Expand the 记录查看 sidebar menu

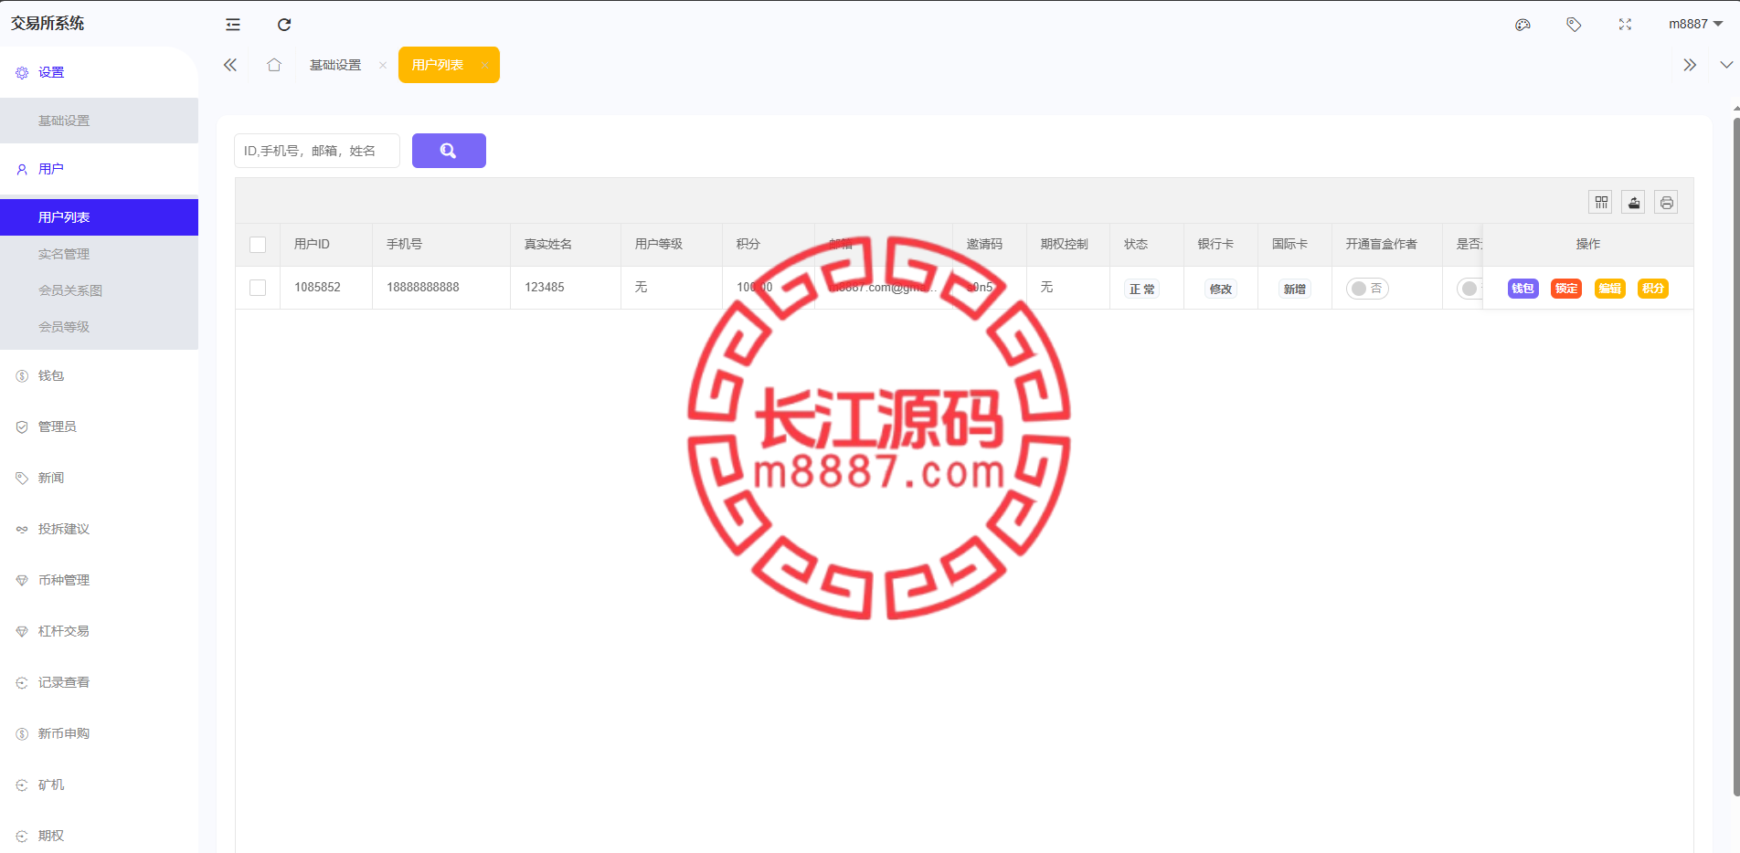[99, 682]
